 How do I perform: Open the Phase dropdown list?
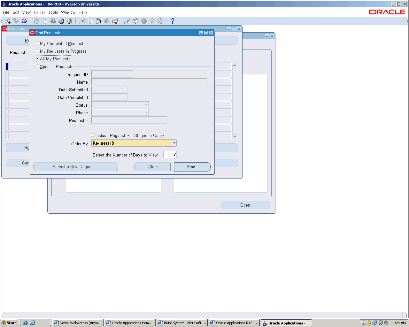click(146, 112)
